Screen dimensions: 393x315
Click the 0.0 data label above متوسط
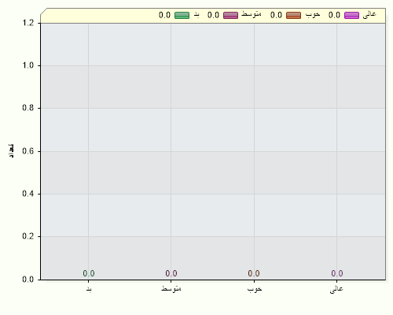[x=171, y=273]
